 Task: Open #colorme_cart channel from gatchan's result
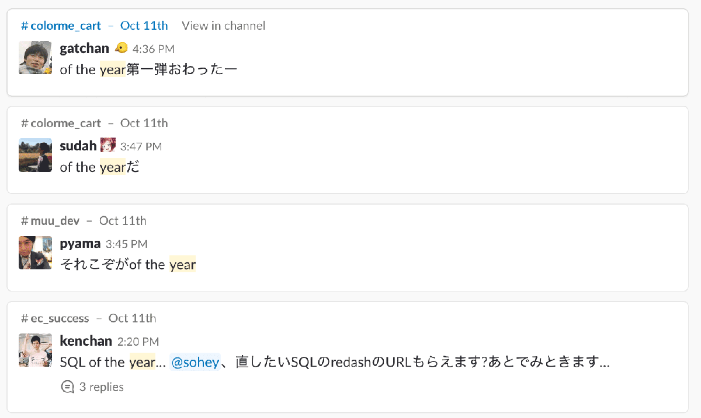tap(61, 26)
